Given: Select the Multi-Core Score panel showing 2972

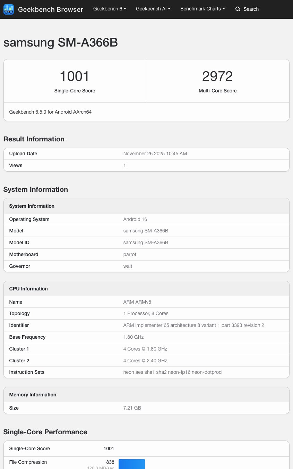Looking at the screenshot, I should coord(217,81).
